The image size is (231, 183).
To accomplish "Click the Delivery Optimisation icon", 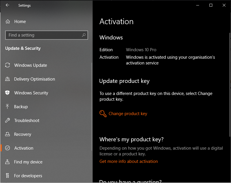I will 7,79.
